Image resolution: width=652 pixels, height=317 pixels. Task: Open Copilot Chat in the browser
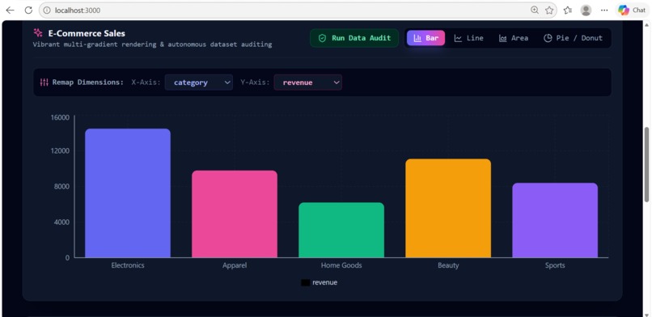[x=632, y=11]
